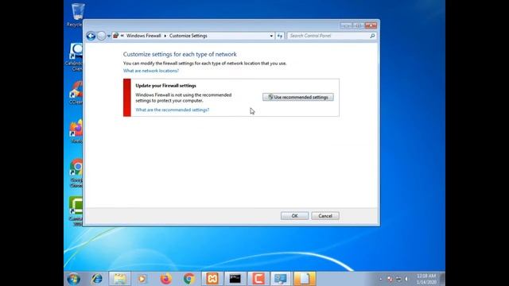Launch Internet Explorer from the taskbar
This screenshot has height=286, width=509.
tap(97, 279)
